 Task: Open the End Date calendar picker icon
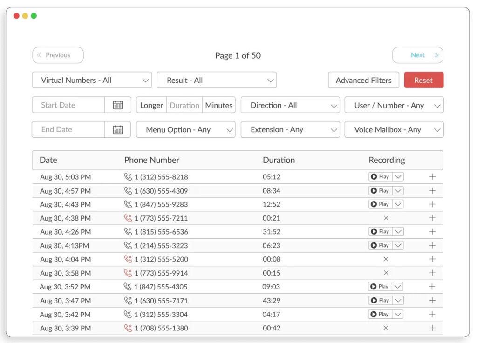[x=118, y=130]
